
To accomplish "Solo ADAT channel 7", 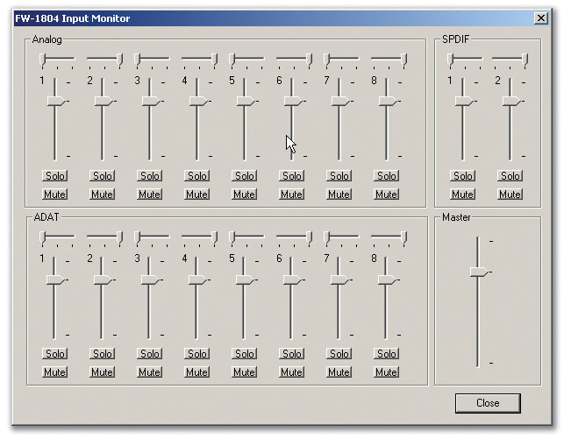I will tap(339, 354).
